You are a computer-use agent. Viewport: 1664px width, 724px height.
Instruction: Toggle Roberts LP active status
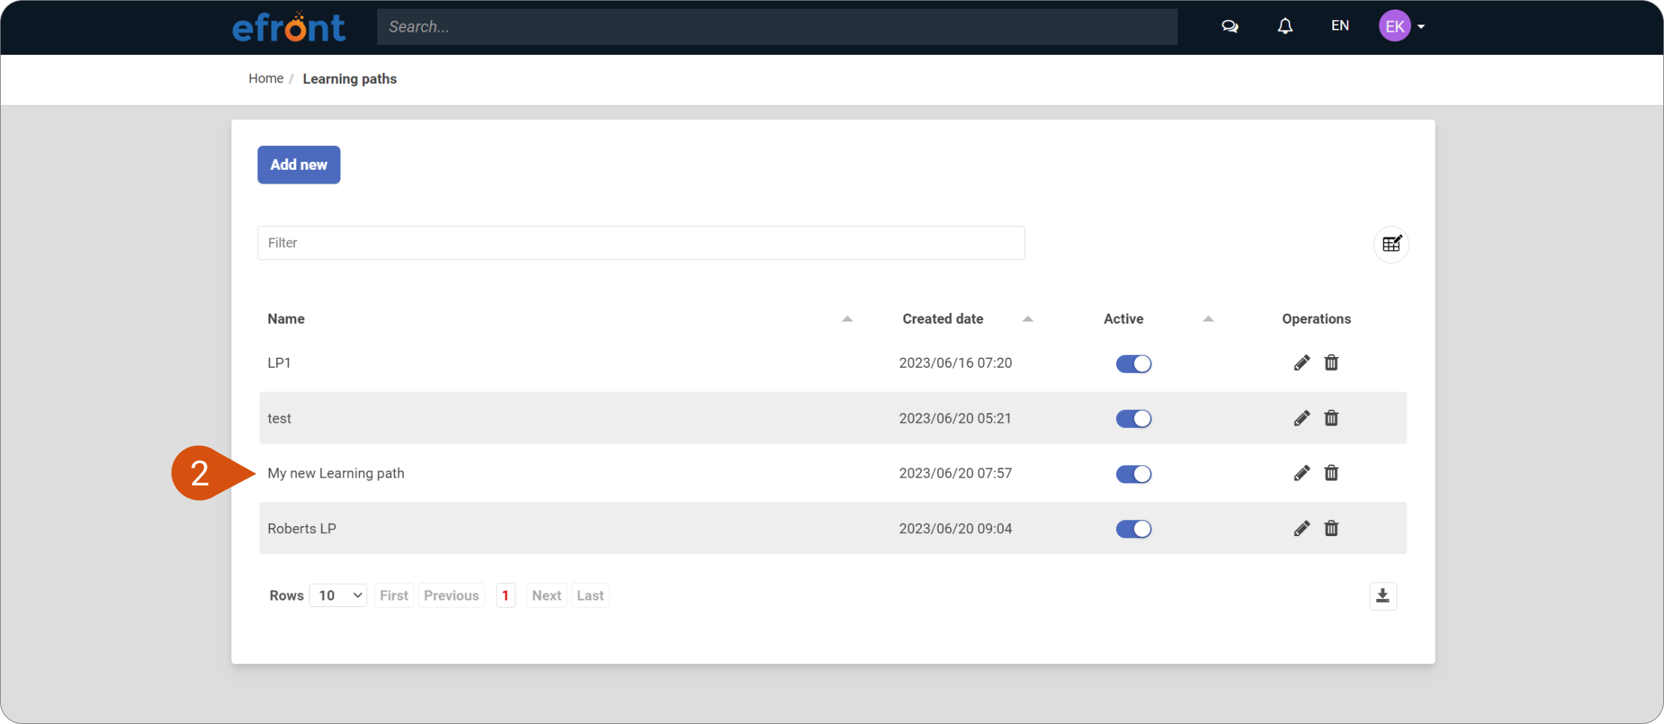click(1133, 529)
